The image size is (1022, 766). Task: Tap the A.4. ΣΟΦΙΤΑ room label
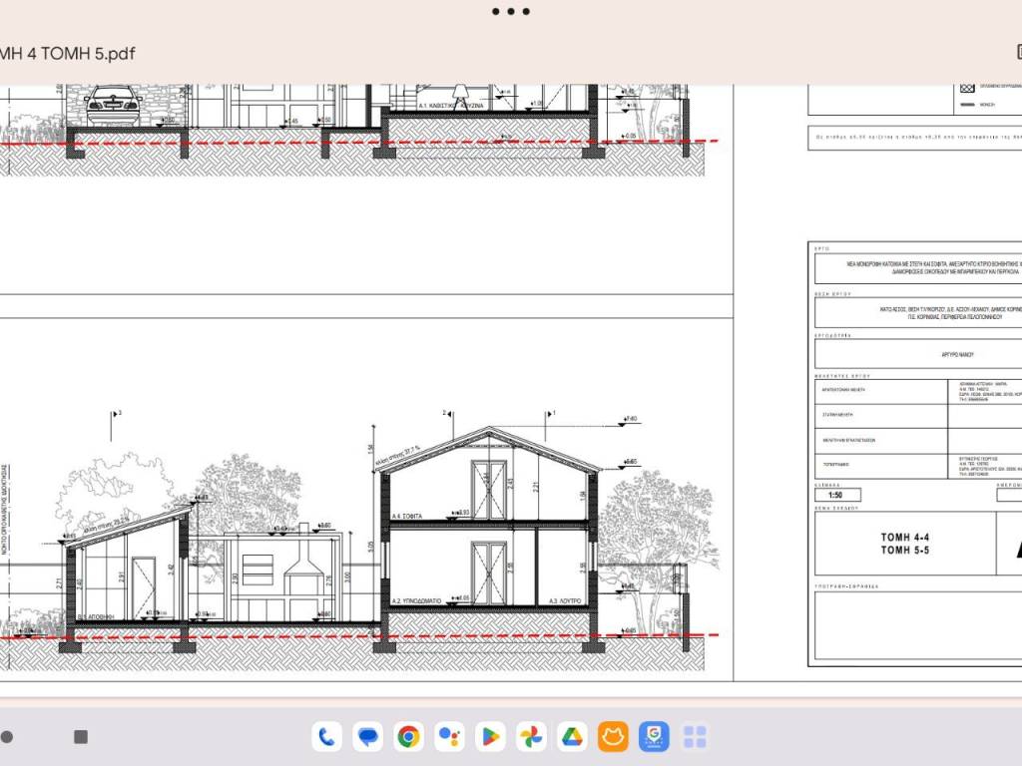coord(408,516)
